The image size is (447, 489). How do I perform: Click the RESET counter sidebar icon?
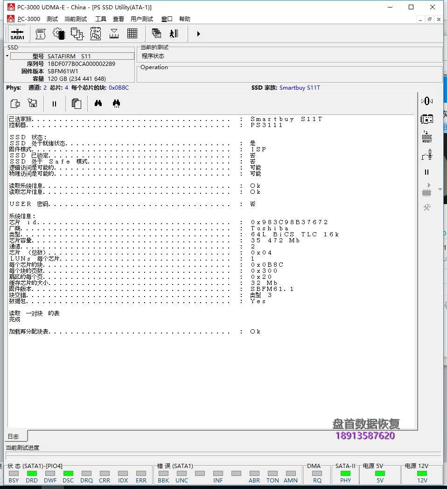(427, 136)
